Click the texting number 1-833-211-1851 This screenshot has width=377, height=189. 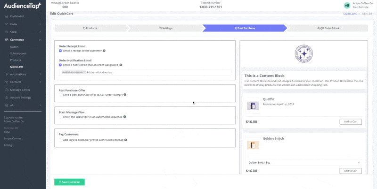[x=211, y=7]
